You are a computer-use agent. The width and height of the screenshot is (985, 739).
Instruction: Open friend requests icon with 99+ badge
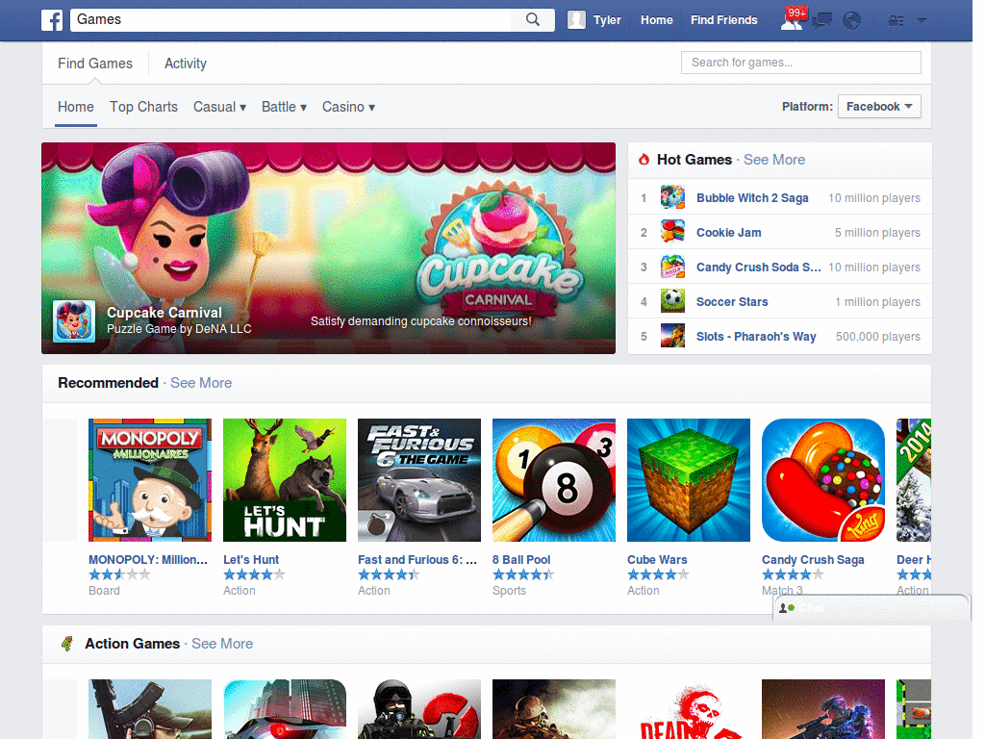click(x=793, y=19)
